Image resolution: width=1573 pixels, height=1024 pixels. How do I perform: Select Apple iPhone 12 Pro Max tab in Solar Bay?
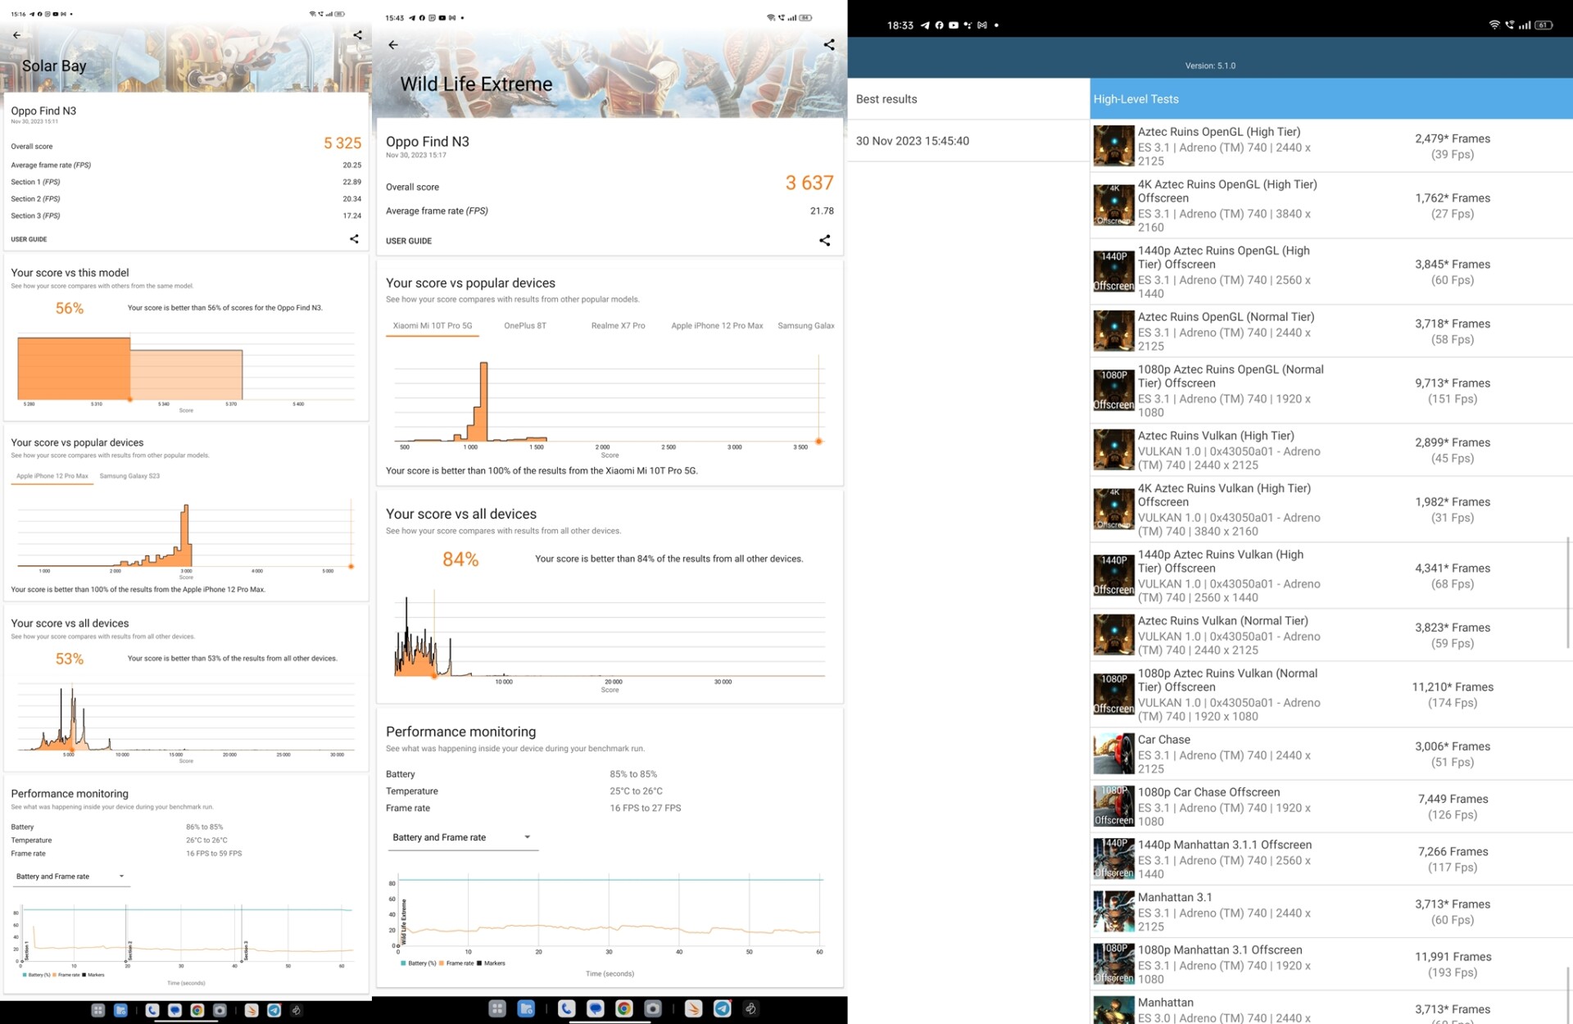pyautogui.click(x=52, y=476)
